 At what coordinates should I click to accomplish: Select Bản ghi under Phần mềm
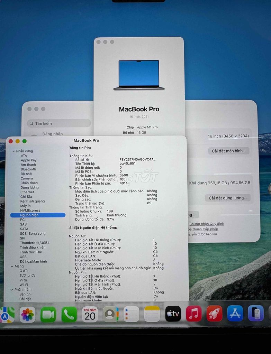point(25,295)
